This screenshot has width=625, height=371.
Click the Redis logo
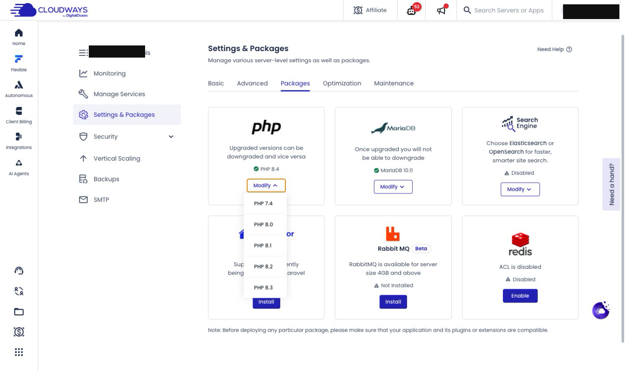pos(520,244)
